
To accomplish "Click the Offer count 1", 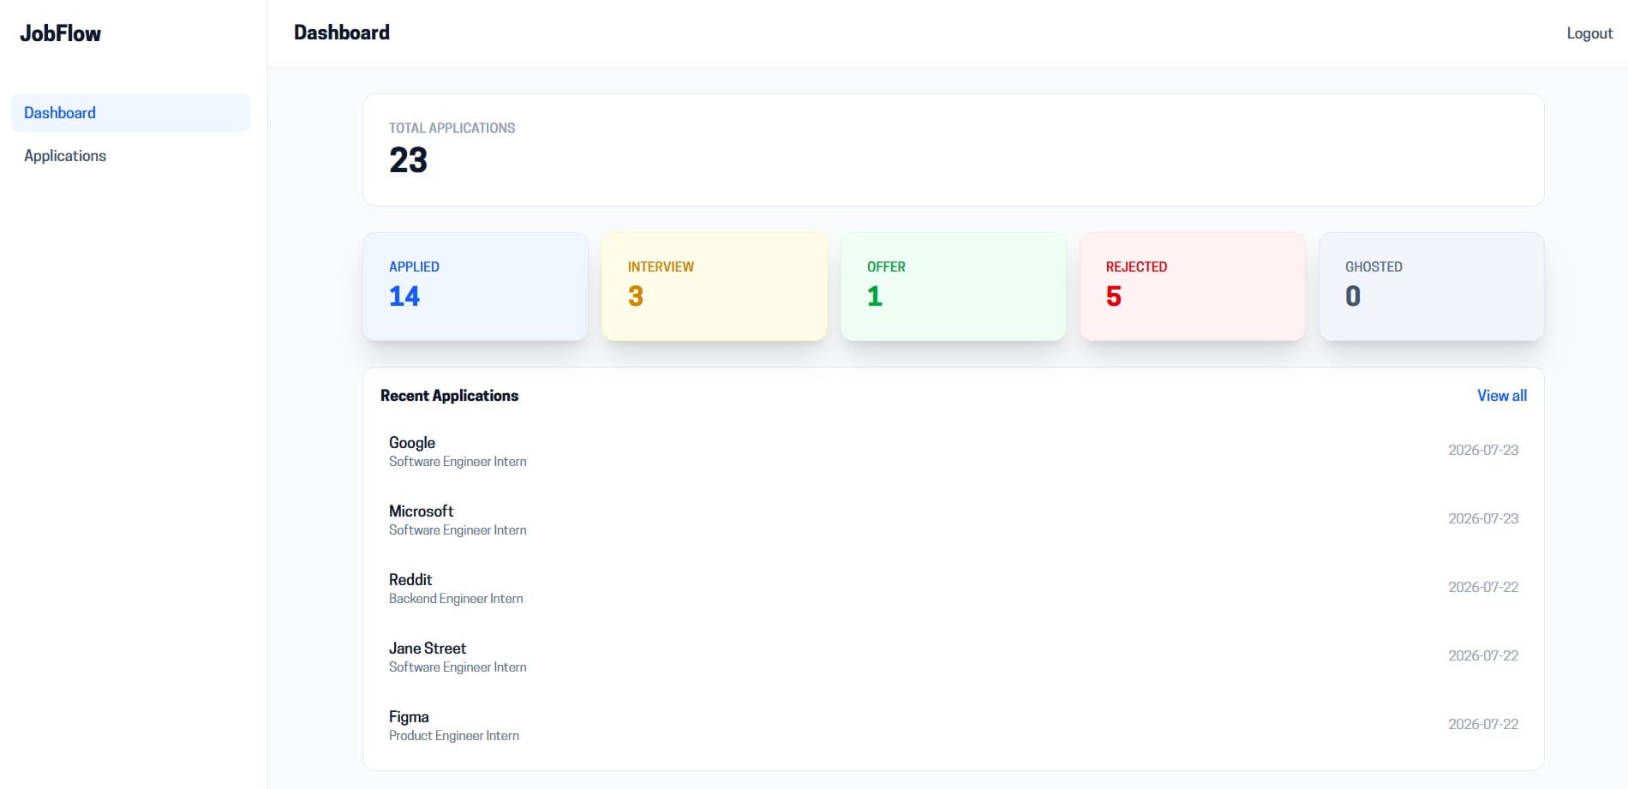I will point(875,296).
